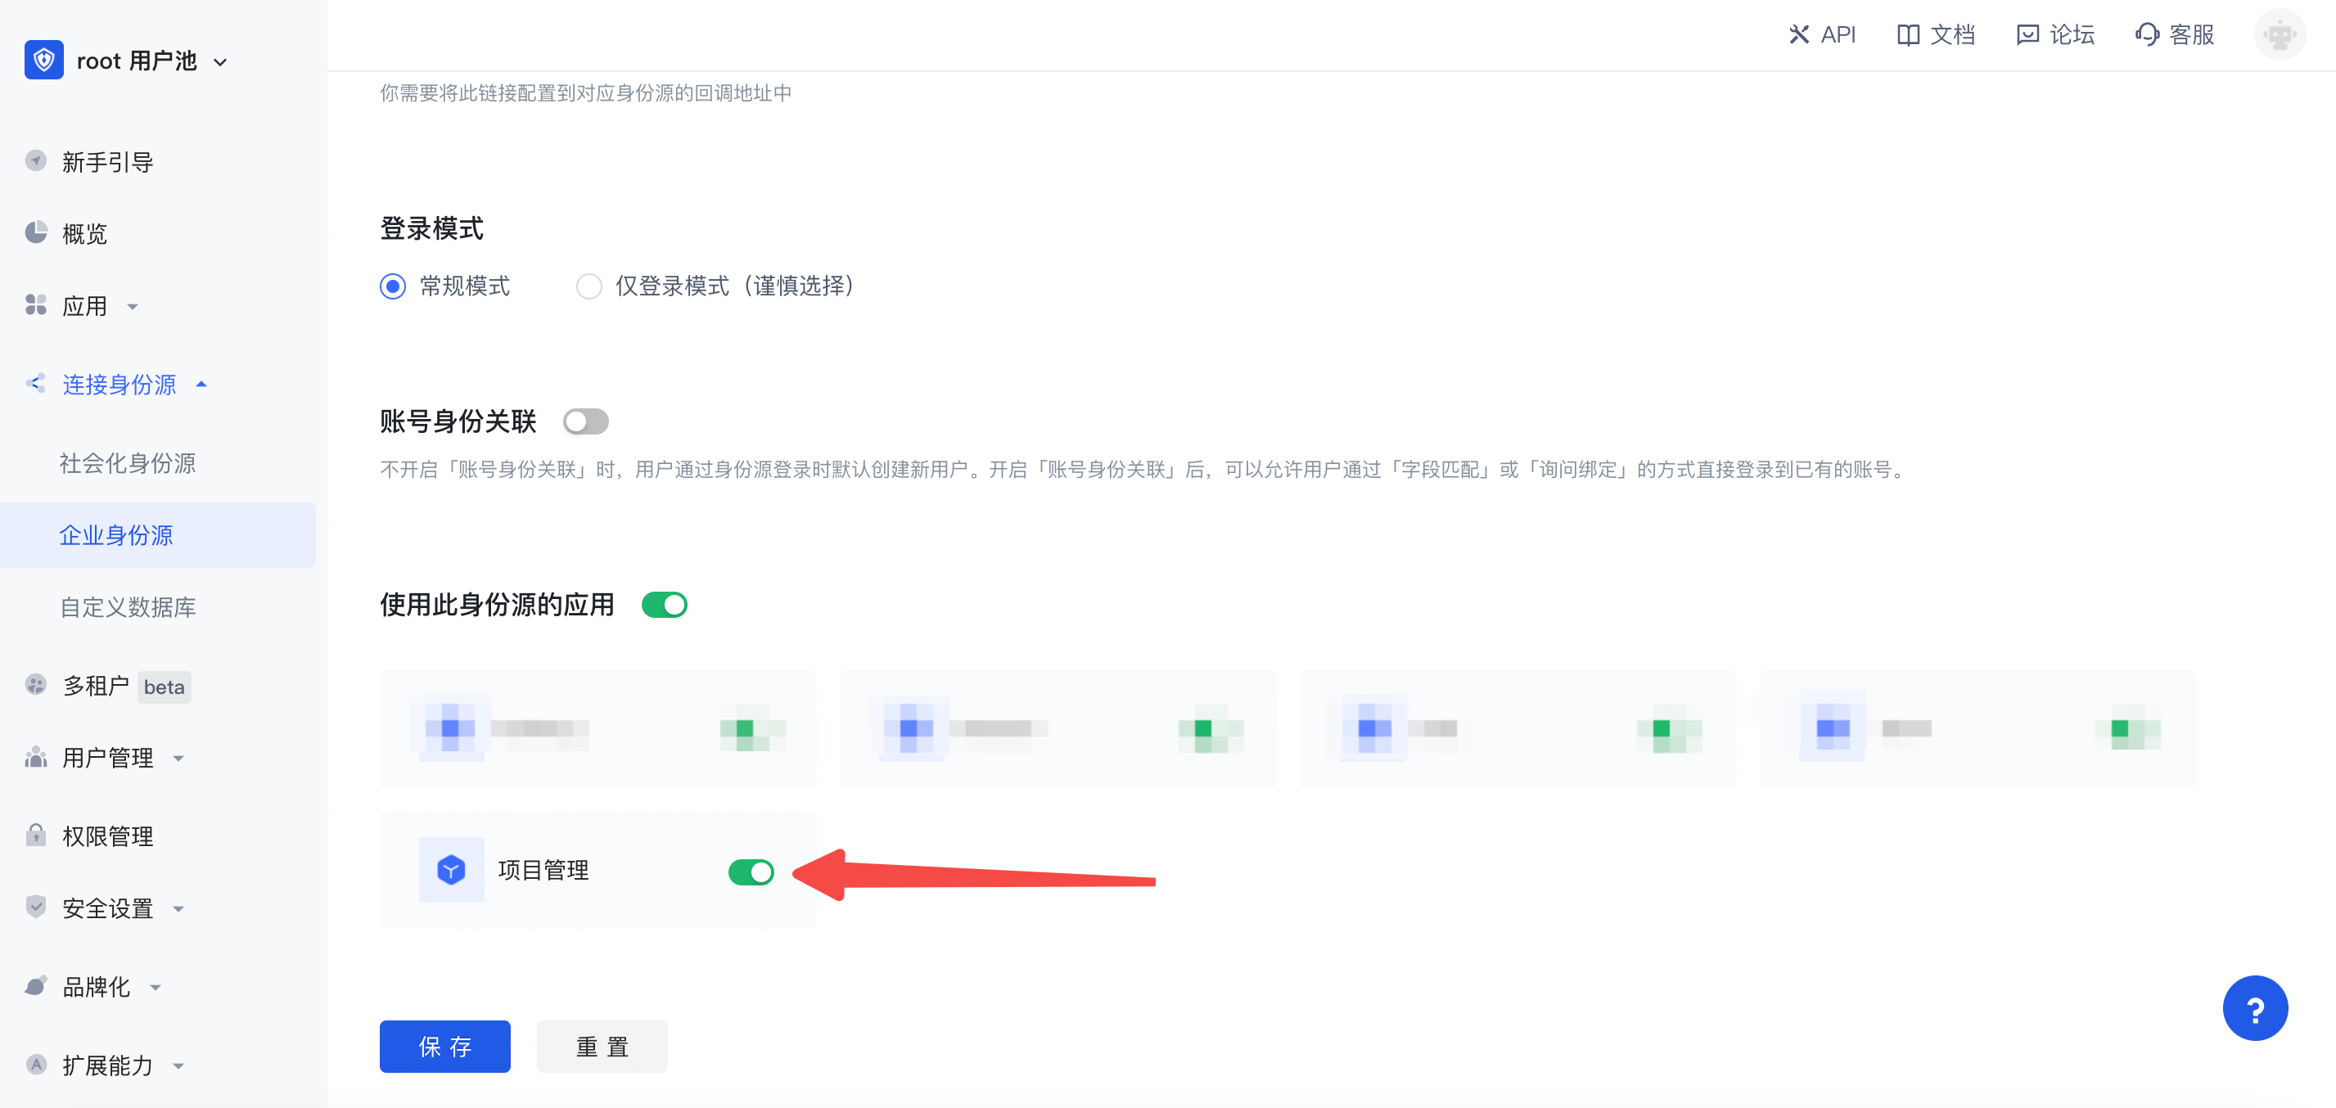Enable the 账号身份关联 toggle switch
Screen dimensions: 2336x1108
click(x=585, y=421)
